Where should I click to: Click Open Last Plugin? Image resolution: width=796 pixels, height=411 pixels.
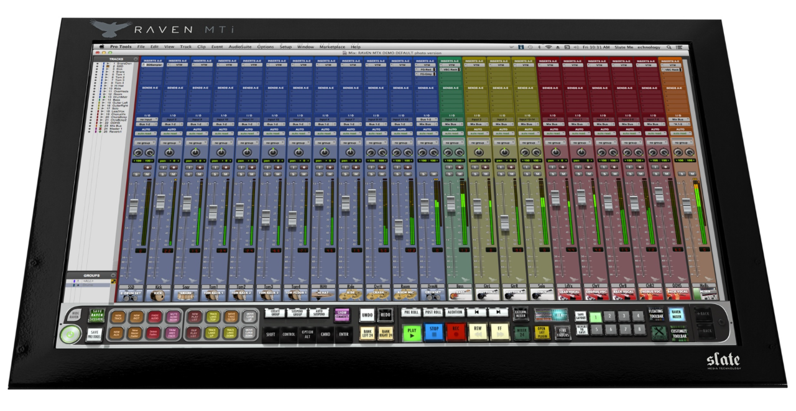click(543, 331)
